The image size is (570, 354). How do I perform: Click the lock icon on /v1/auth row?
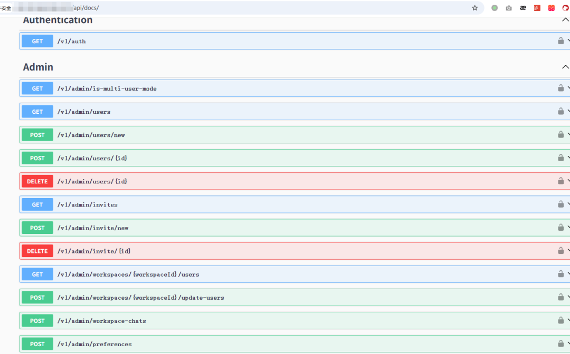coord(560,41)
